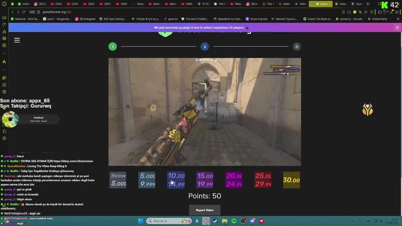Open Speedtest by Ookla bookmark

pyautogui.click(x=228, y=19)
